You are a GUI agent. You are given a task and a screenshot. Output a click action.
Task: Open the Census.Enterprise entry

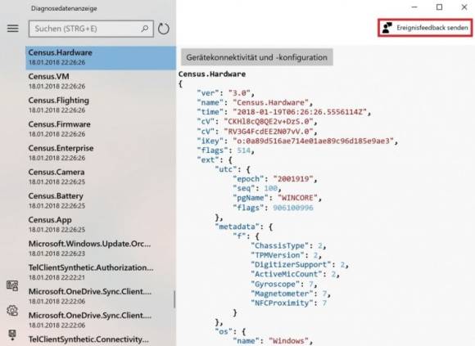[x=101, y=153]
